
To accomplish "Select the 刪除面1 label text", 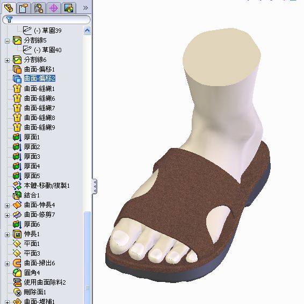I will point(35,292).
